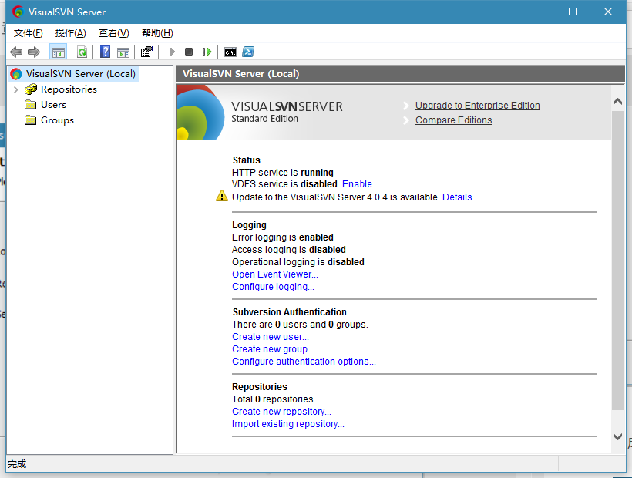
Task: Open the 帮助(H) menu
Action: tap(157, 33)
